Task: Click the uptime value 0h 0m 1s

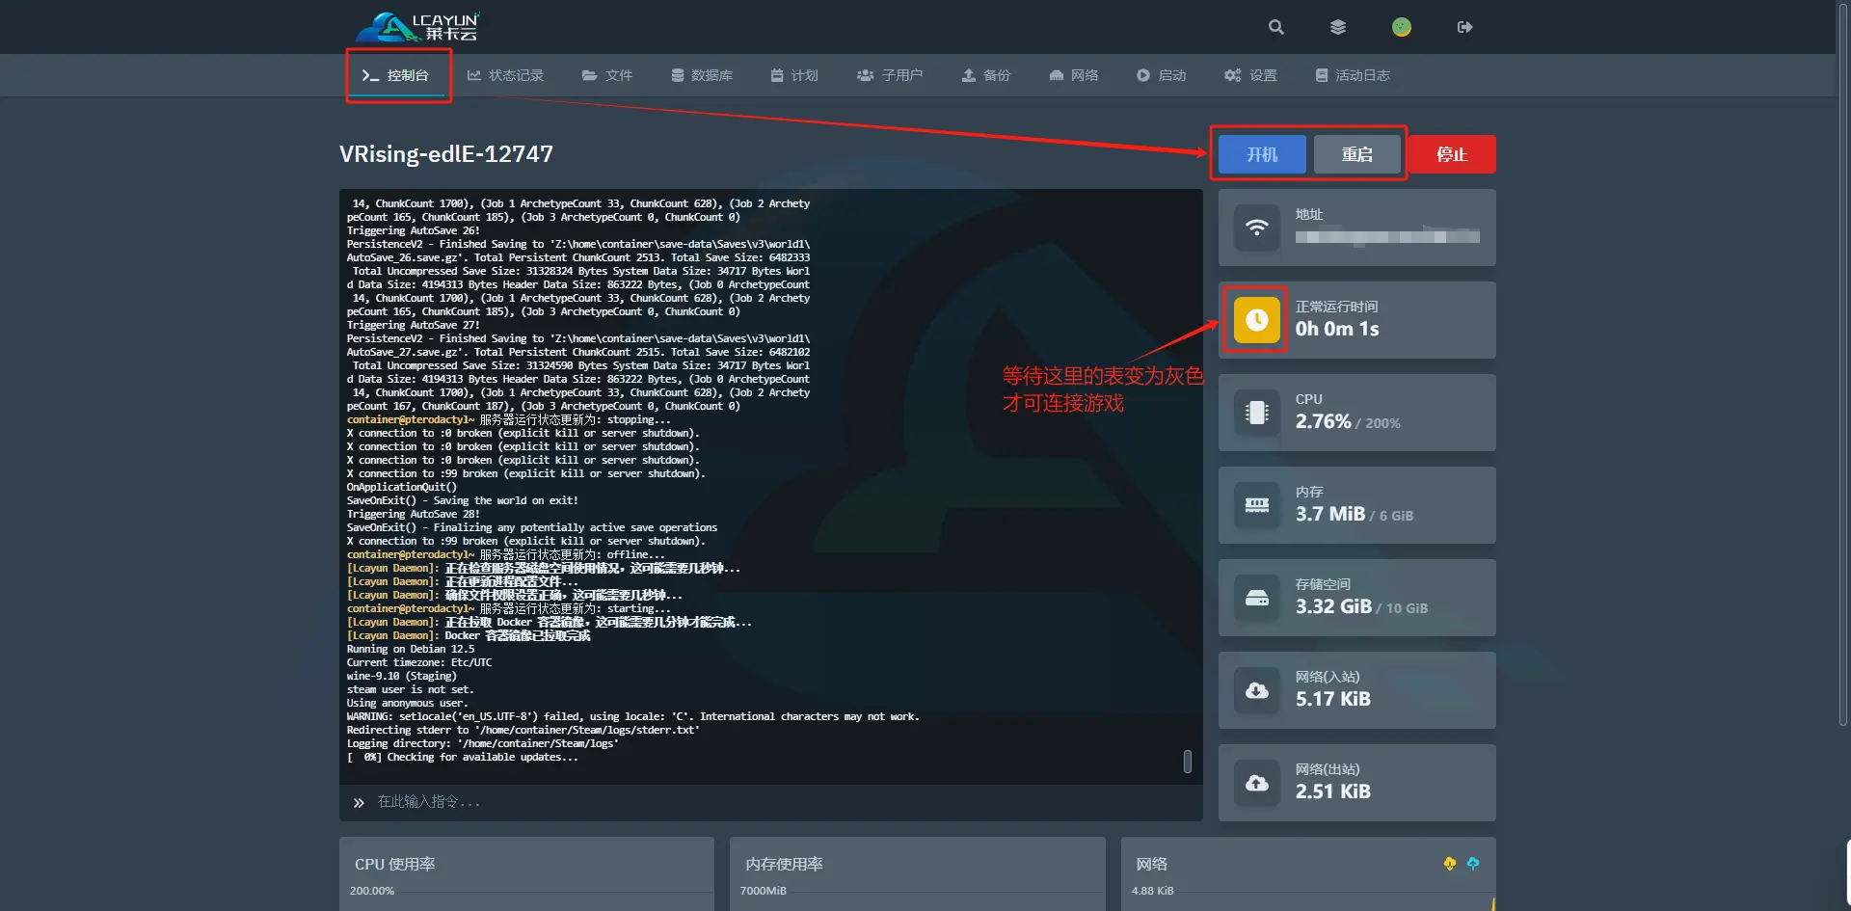Action: [x=1337, y=330]
